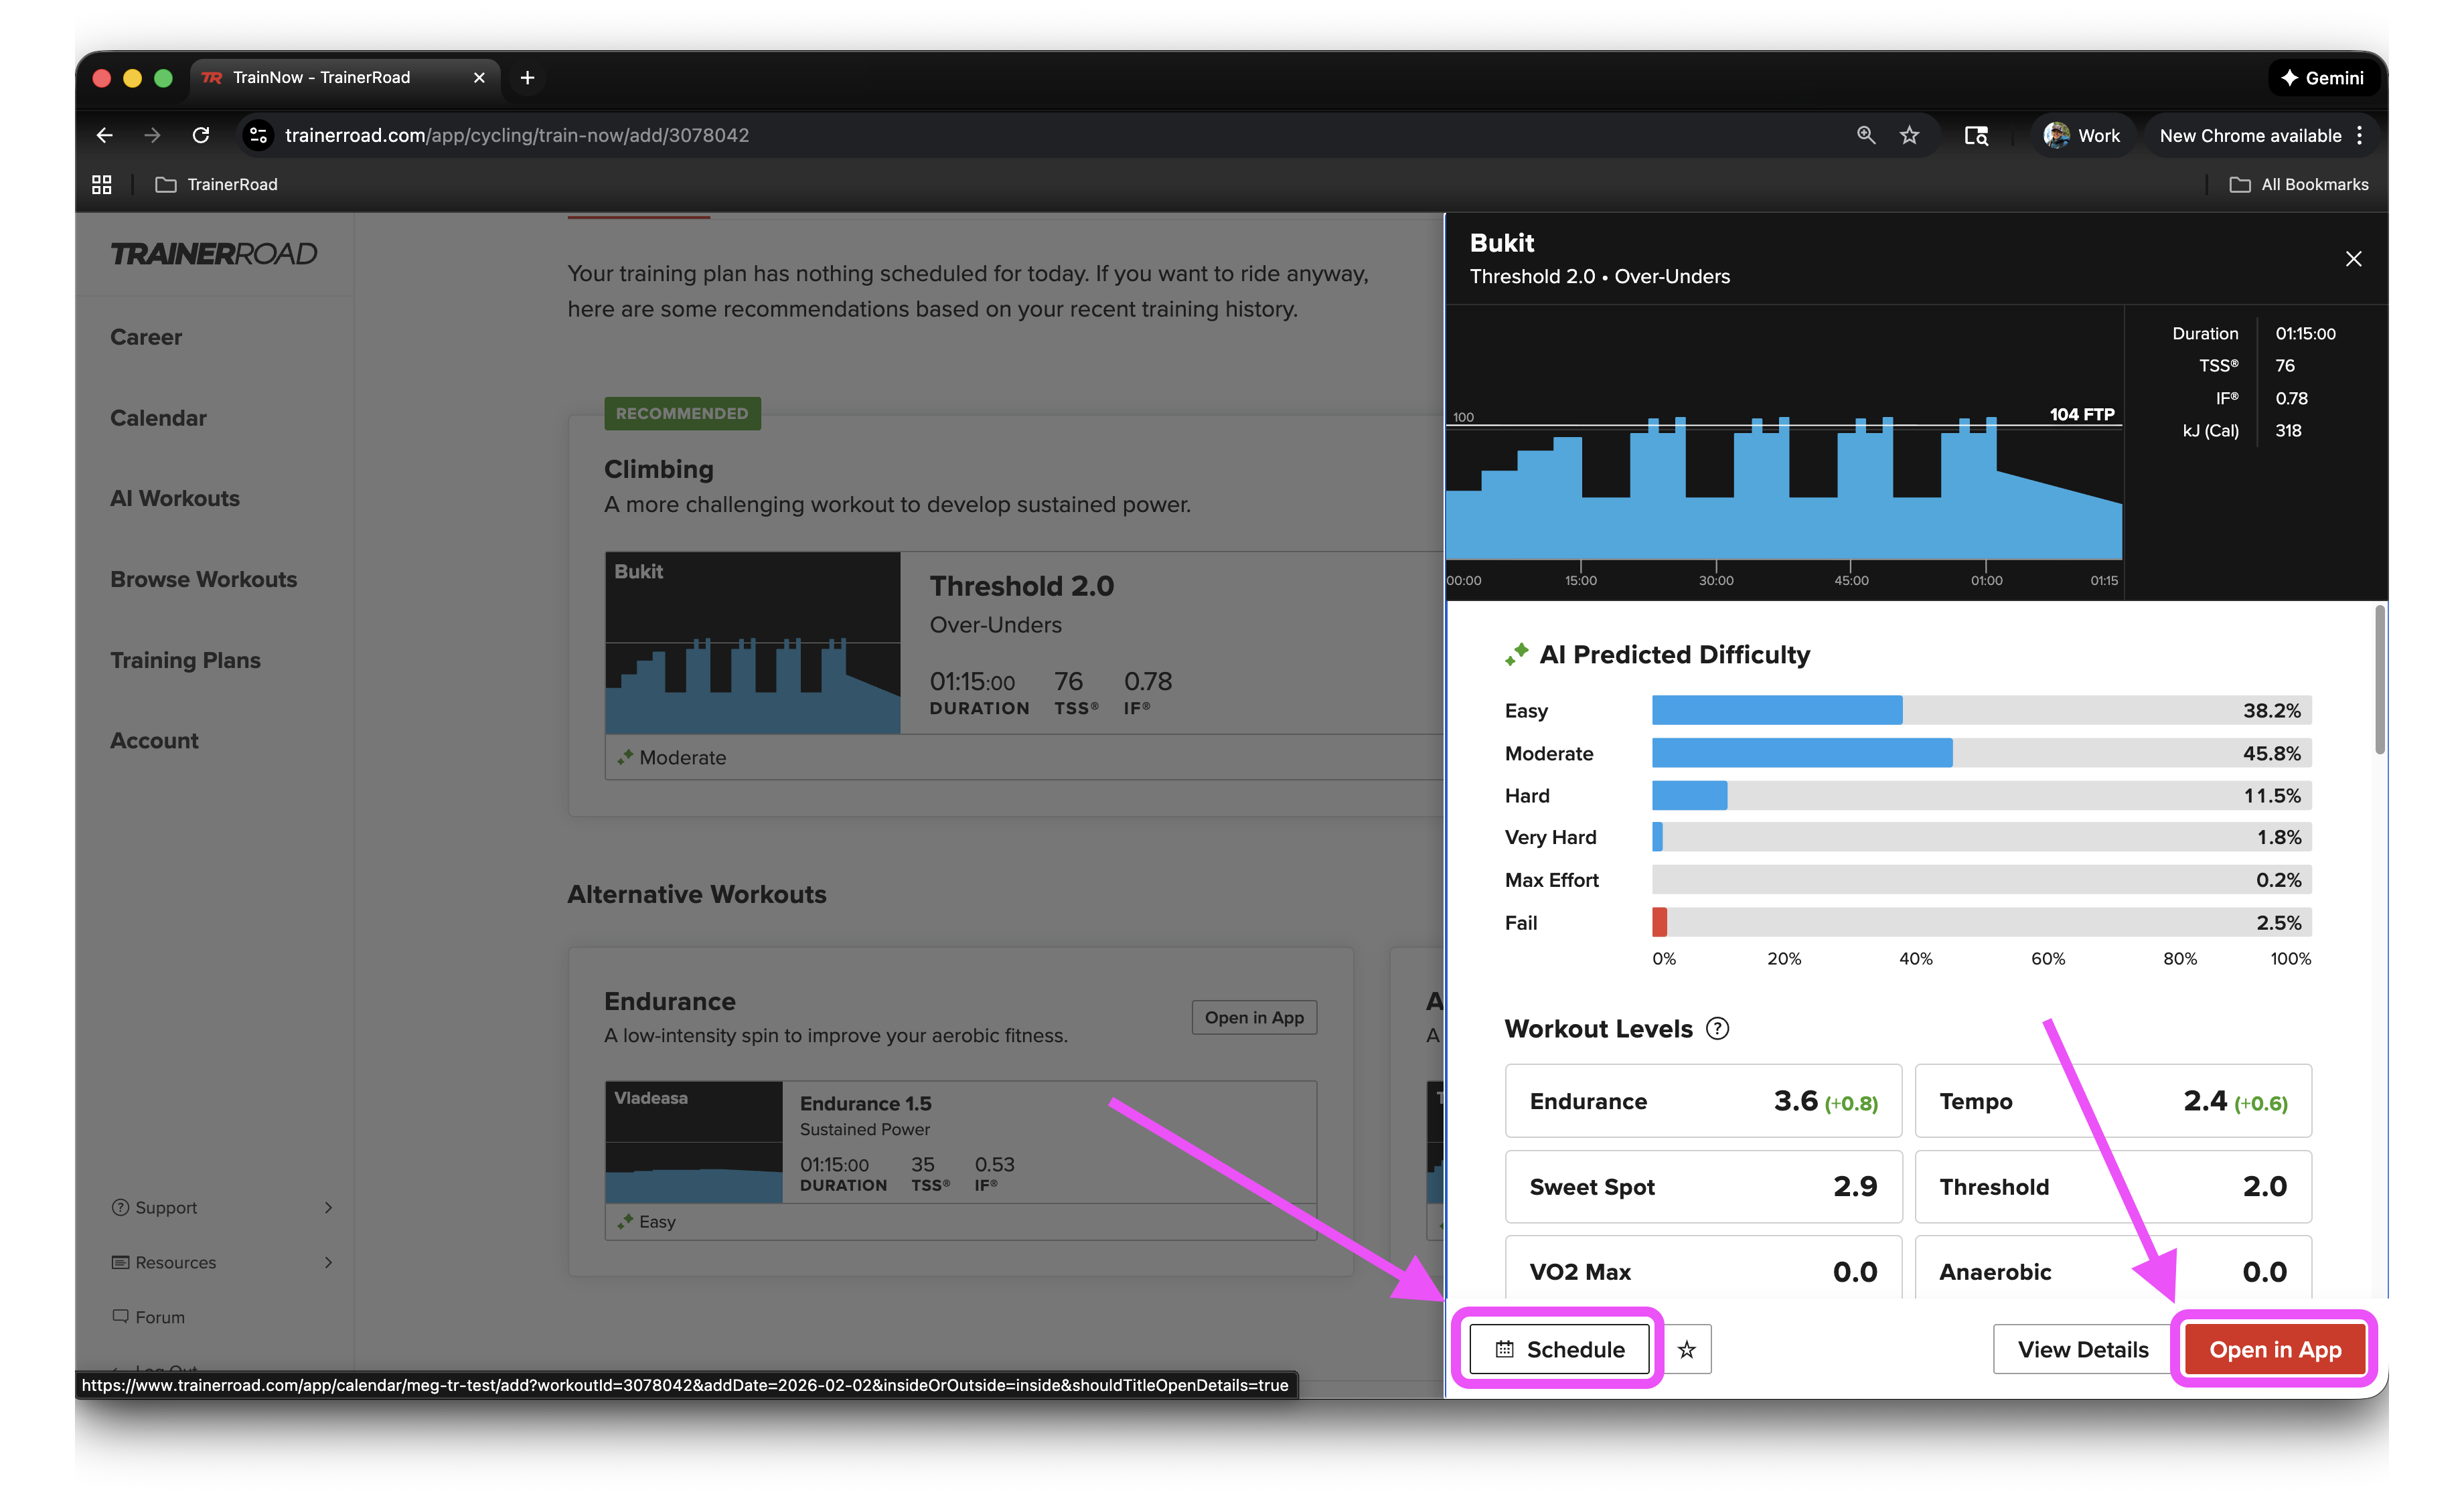Screen dimensions: 2464x1498
Task: Click the Tempo workout level card
Action: tap(2113, 1101)
